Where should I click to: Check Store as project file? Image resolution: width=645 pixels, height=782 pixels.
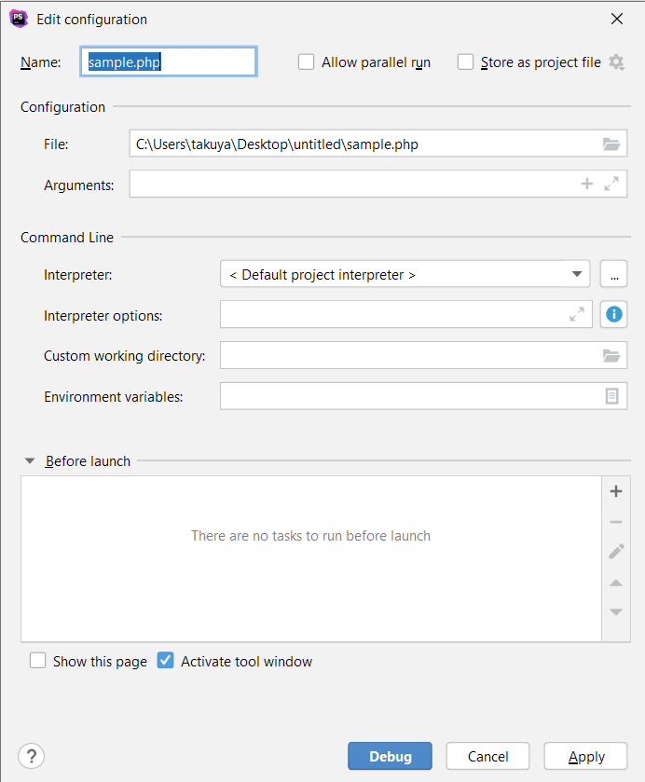pos(466,62)
